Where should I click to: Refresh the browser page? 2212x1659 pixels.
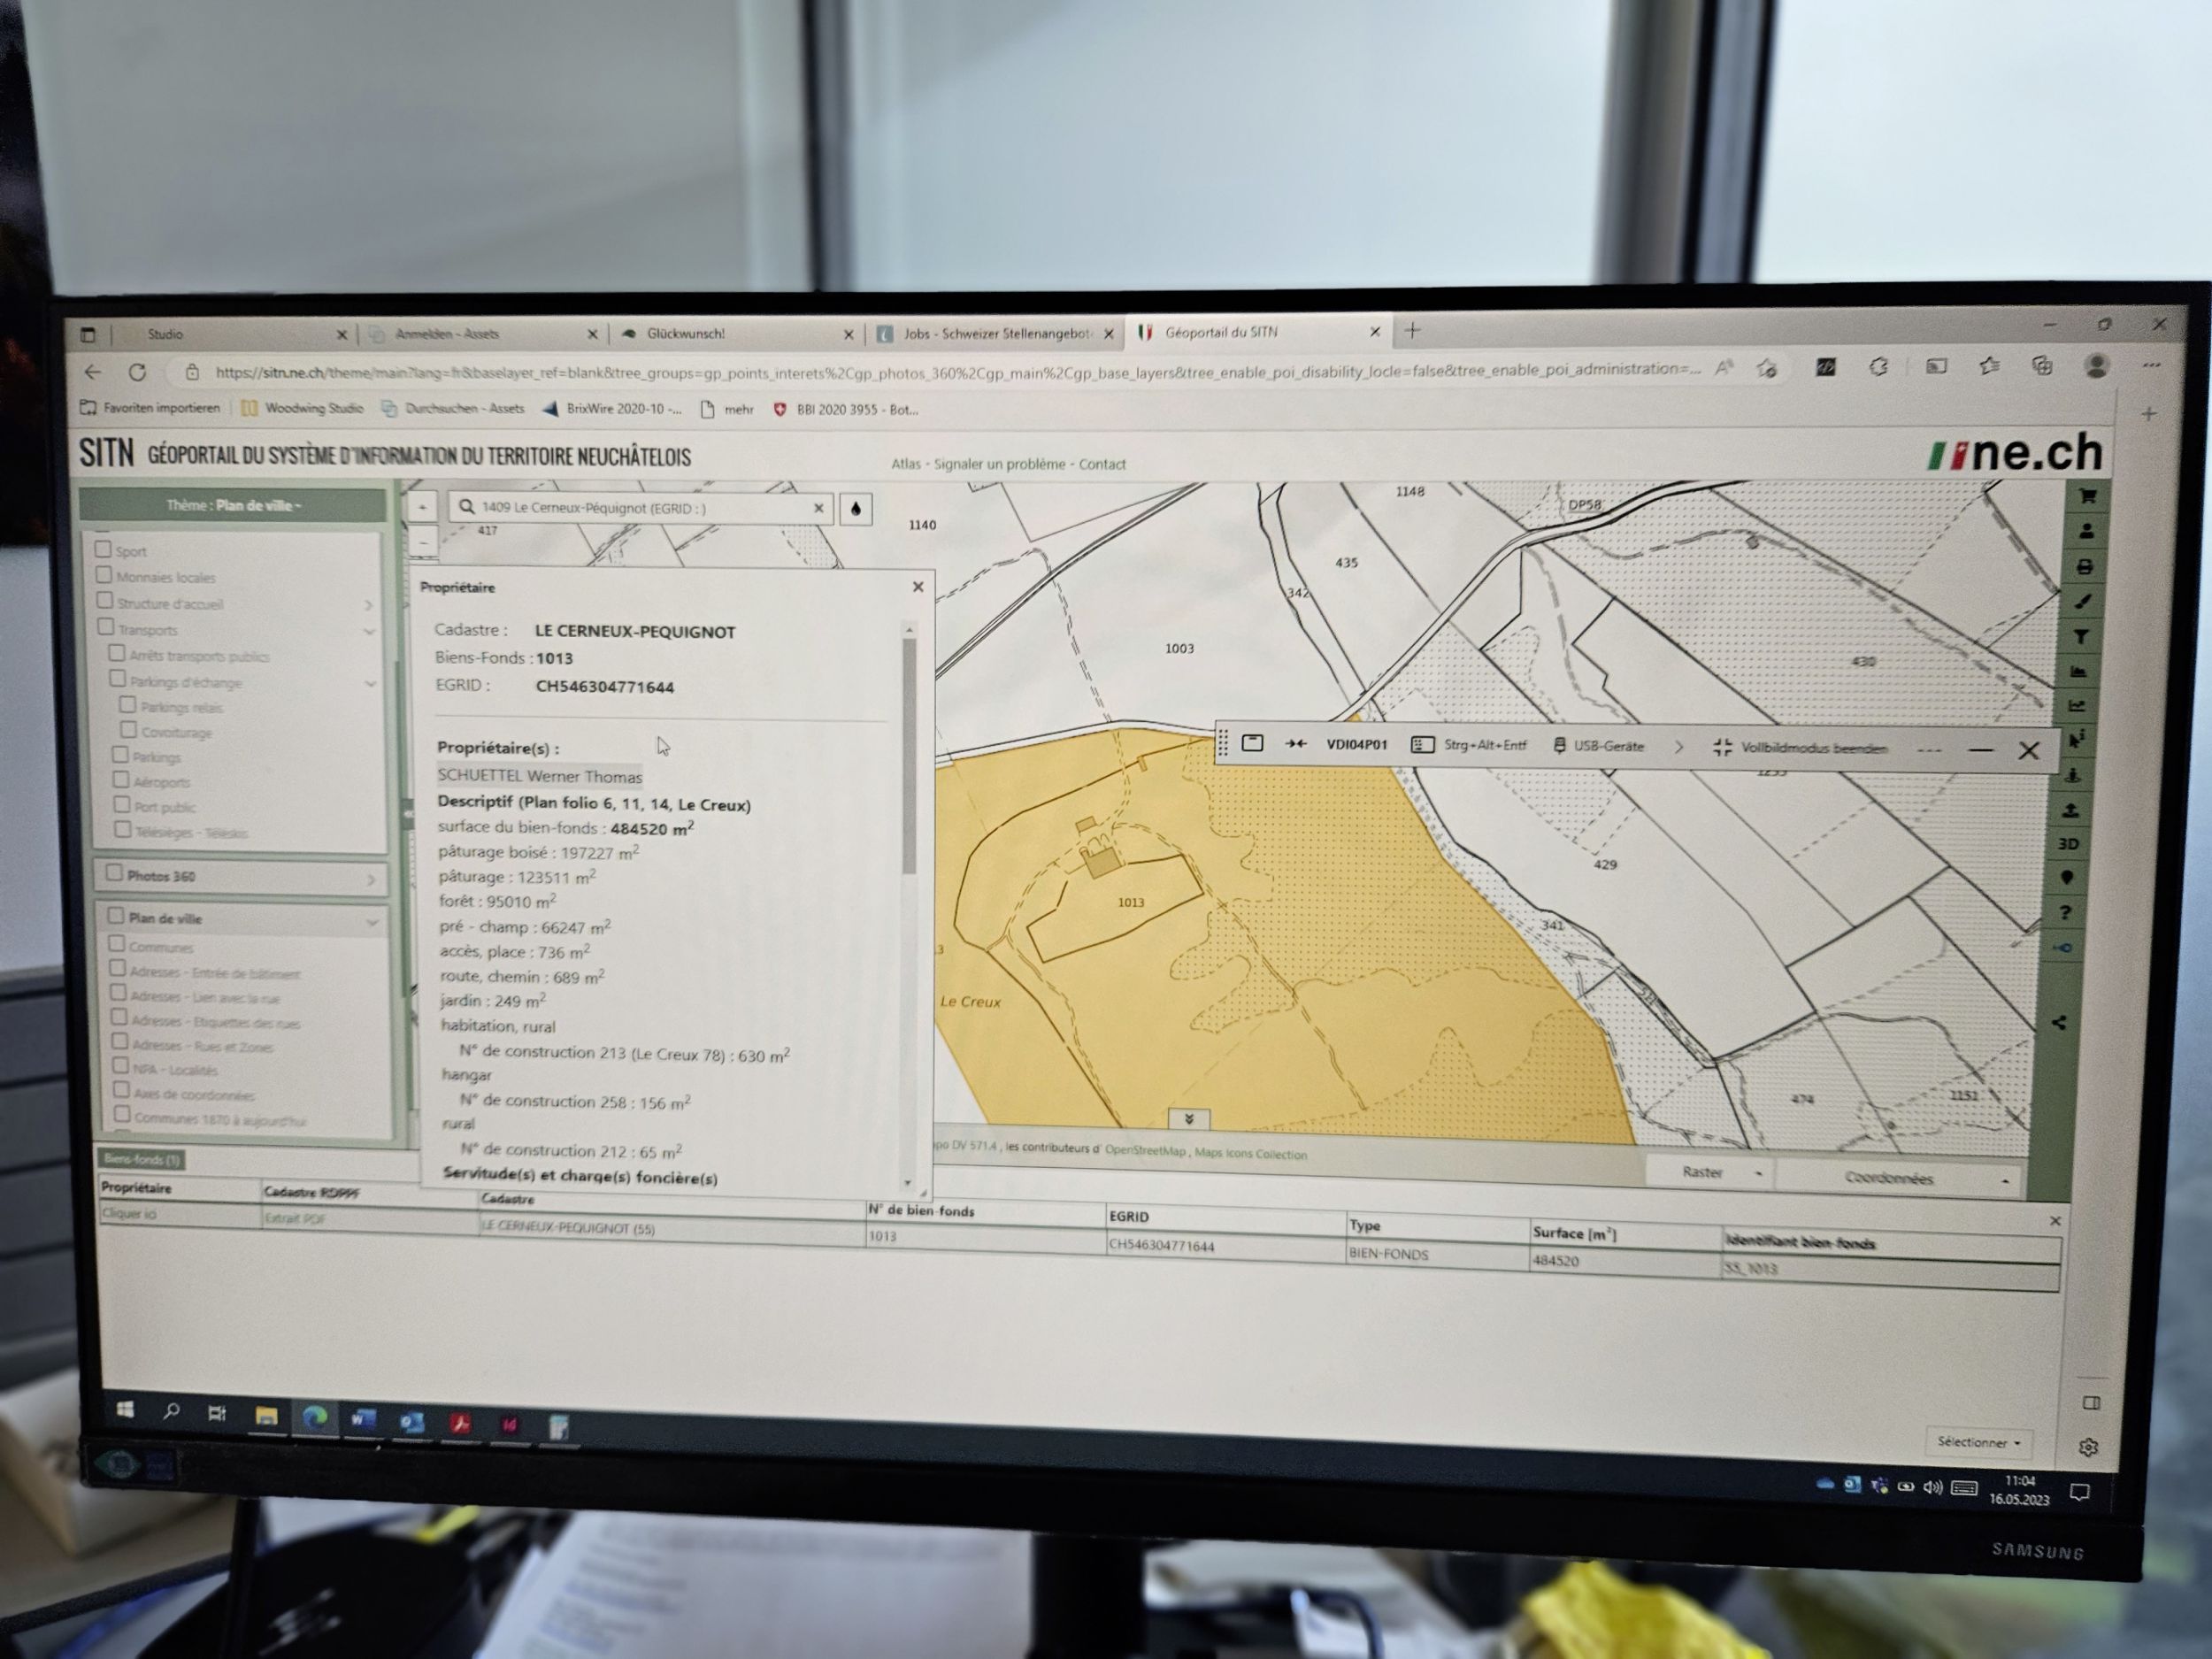tap(138, 372)
